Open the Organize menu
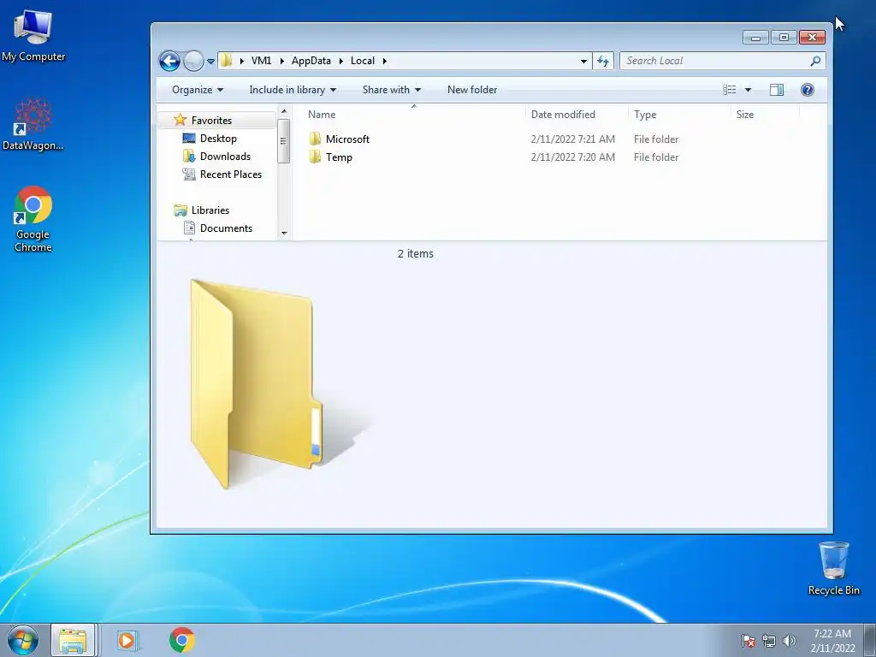This screenshot has width=876, height=657. [x=198, y=89]
